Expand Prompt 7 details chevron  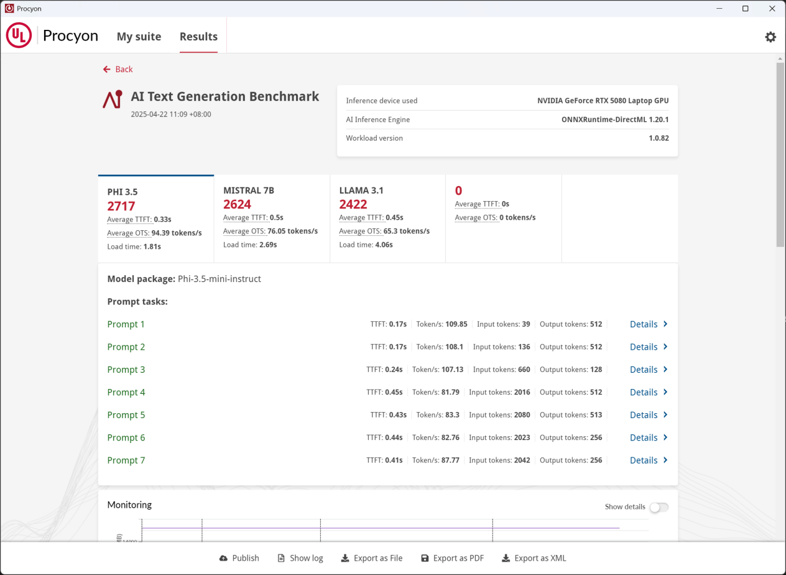coord(665,460)
